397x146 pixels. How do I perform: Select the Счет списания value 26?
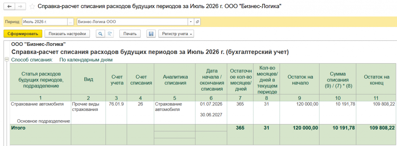tap(140, 104)
